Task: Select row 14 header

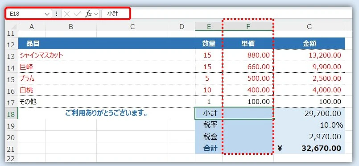Action: pyautogui.click(x=12, y=67)
